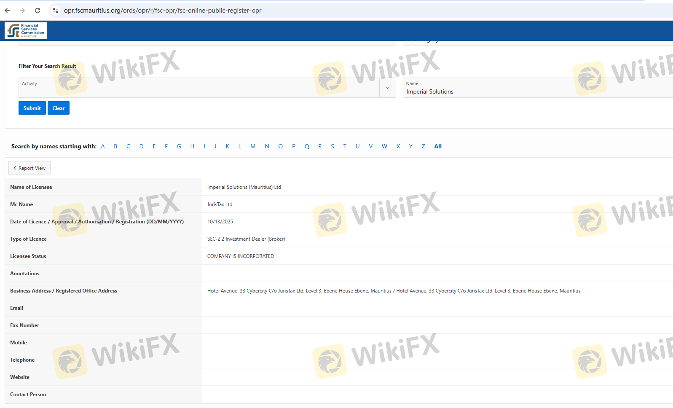The height and width of the screenshot is (408, 673).
Task: Filter names starting with letter F
Action: 166,146
